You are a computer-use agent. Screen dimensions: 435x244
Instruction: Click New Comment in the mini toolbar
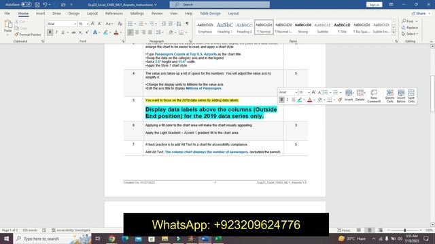point(374,96)
